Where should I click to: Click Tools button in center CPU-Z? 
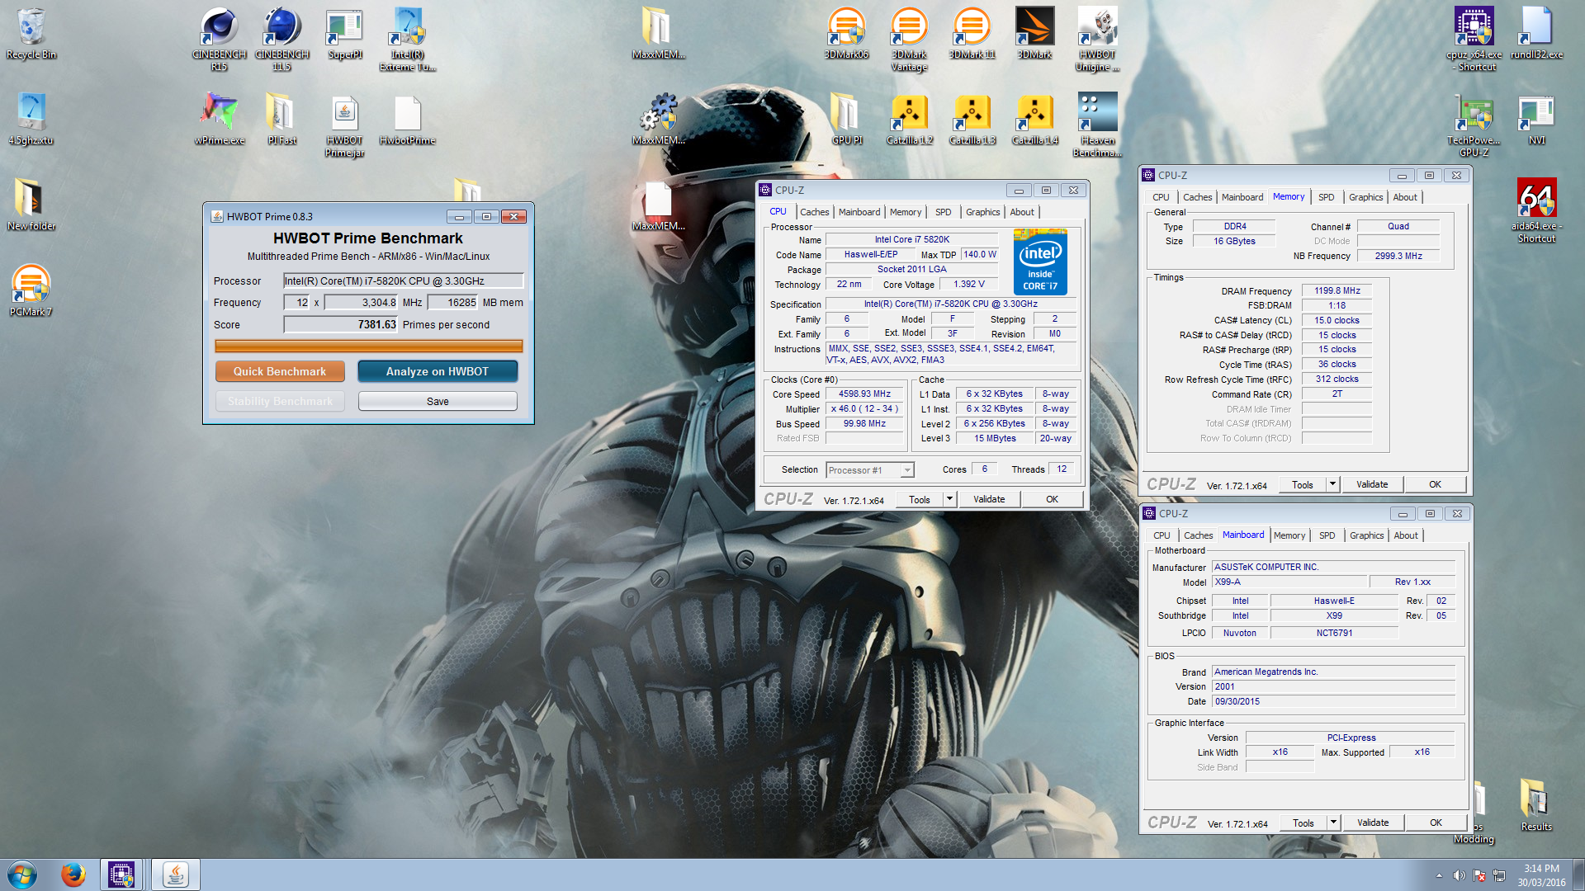[x=919, y=499]
